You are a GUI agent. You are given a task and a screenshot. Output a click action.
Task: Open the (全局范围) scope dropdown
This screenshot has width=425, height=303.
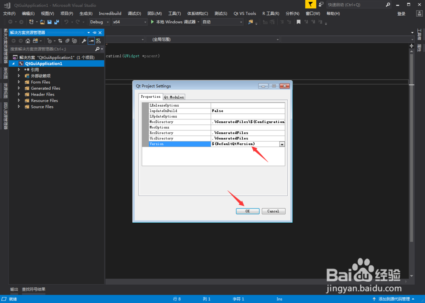pos(213,40)
